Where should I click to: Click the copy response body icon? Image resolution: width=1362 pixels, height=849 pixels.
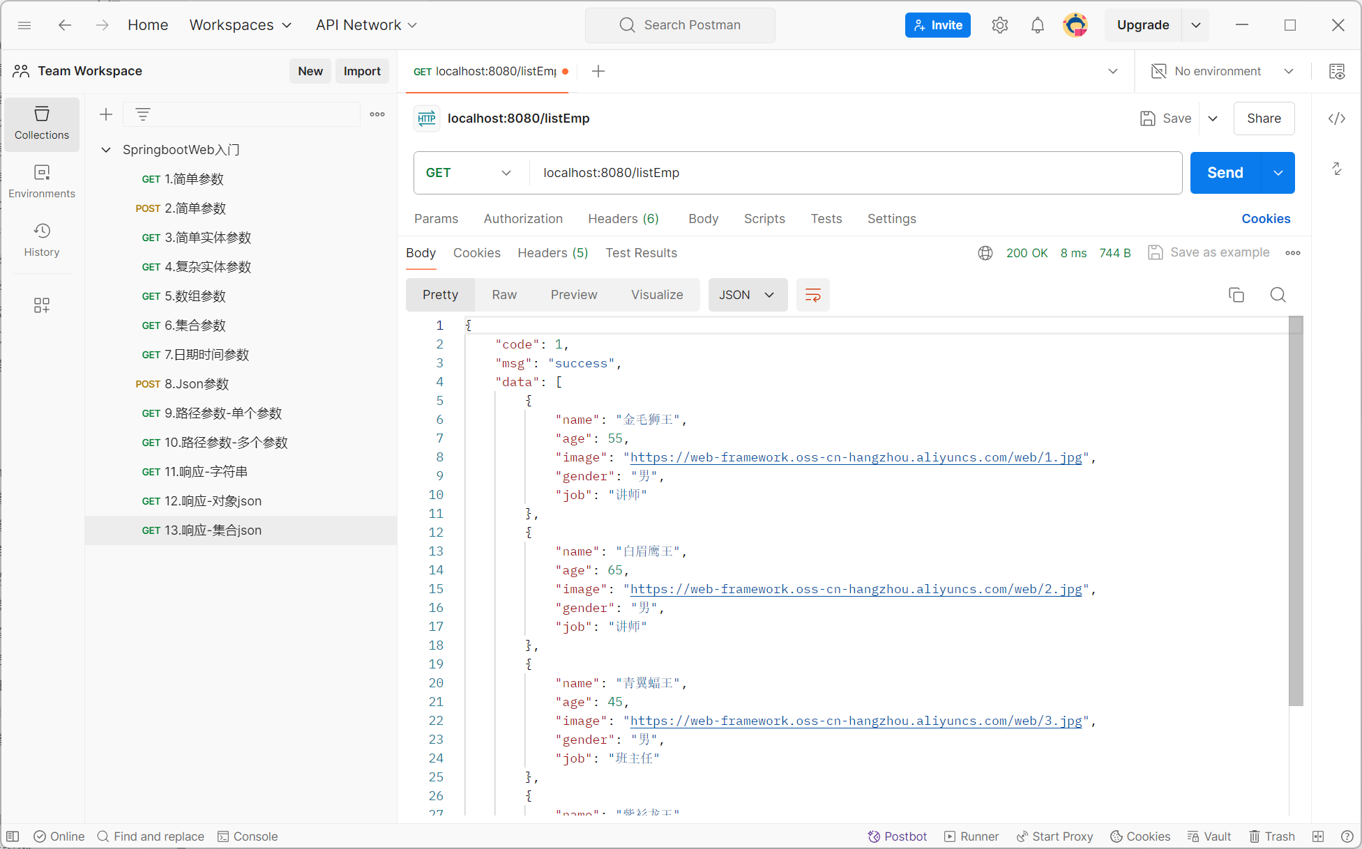click(x=1236, y=294)
